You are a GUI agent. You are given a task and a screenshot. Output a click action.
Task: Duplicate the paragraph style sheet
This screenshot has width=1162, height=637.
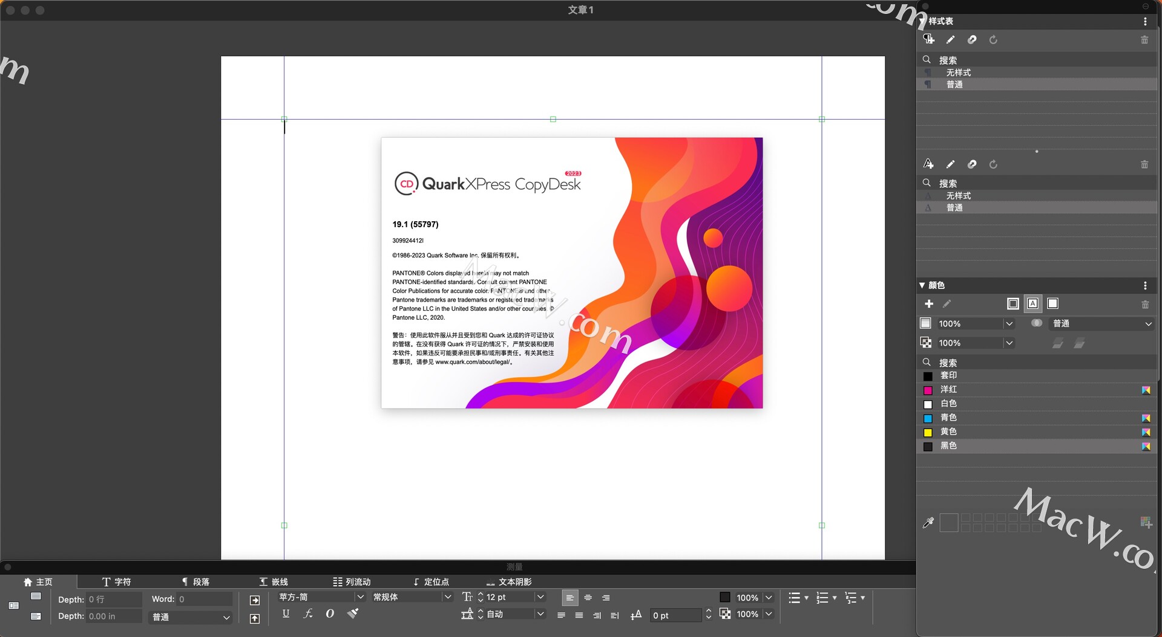pyautogui.click(x=972, y=40)
